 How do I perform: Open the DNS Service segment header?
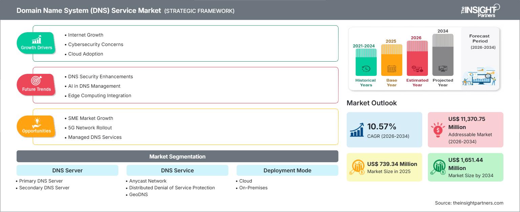(x=177, y=170)
